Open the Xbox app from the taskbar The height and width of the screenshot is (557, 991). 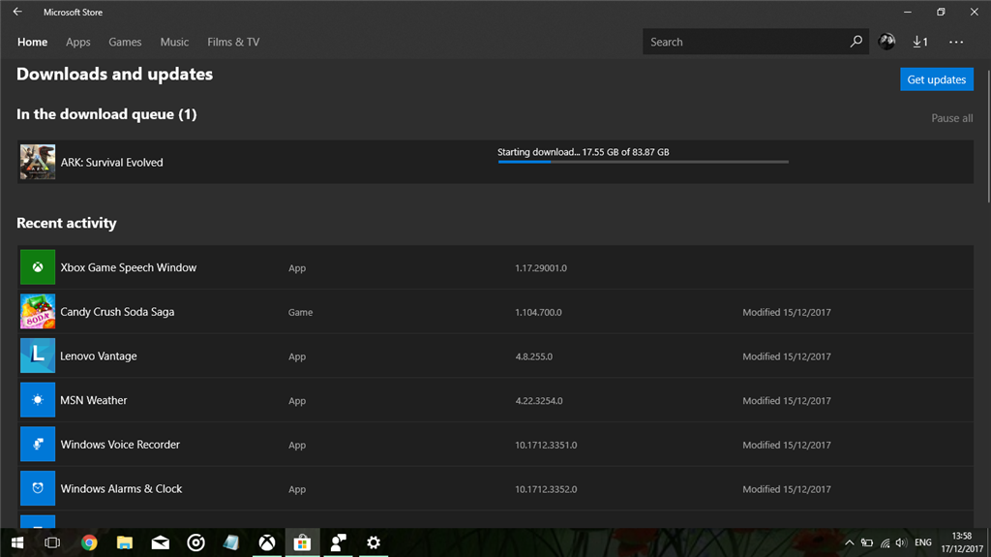point(267,543)
